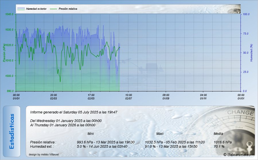Click the 25.0 humidity axis value
The image size is (258, 160).
245,72
